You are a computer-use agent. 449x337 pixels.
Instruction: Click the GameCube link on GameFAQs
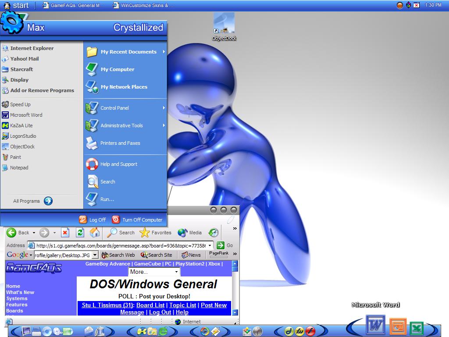tap(147, 264)
